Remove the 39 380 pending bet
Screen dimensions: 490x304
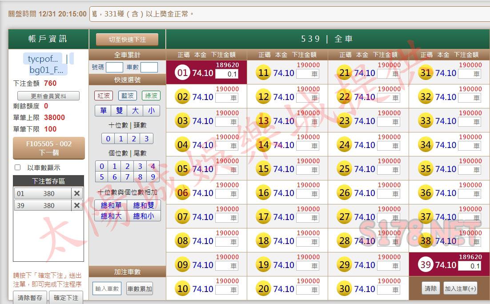click(77, 205)
